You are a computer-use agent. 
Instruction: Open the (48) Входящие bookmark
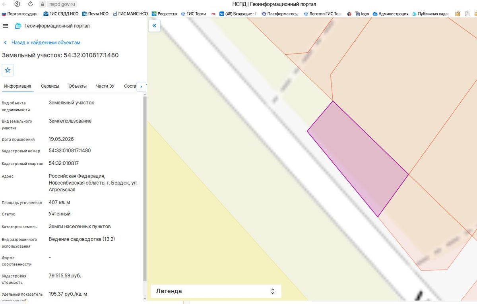click(x=238, y=13)
